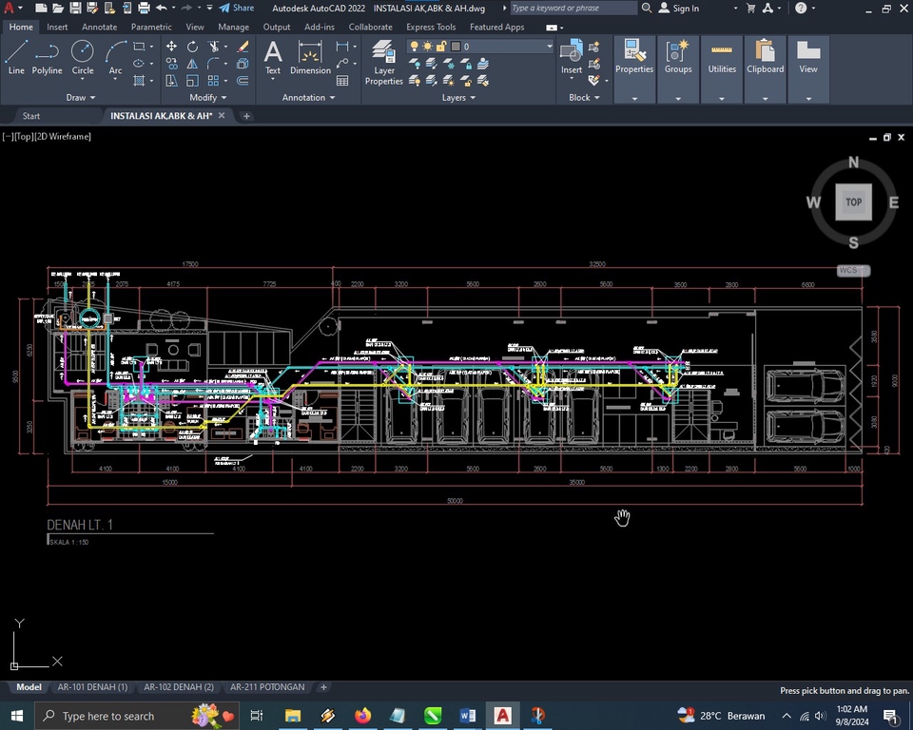The height and width of the screenshot is (730, 913).
Task: Activate the Rotate tool
Action: [192, 47]
